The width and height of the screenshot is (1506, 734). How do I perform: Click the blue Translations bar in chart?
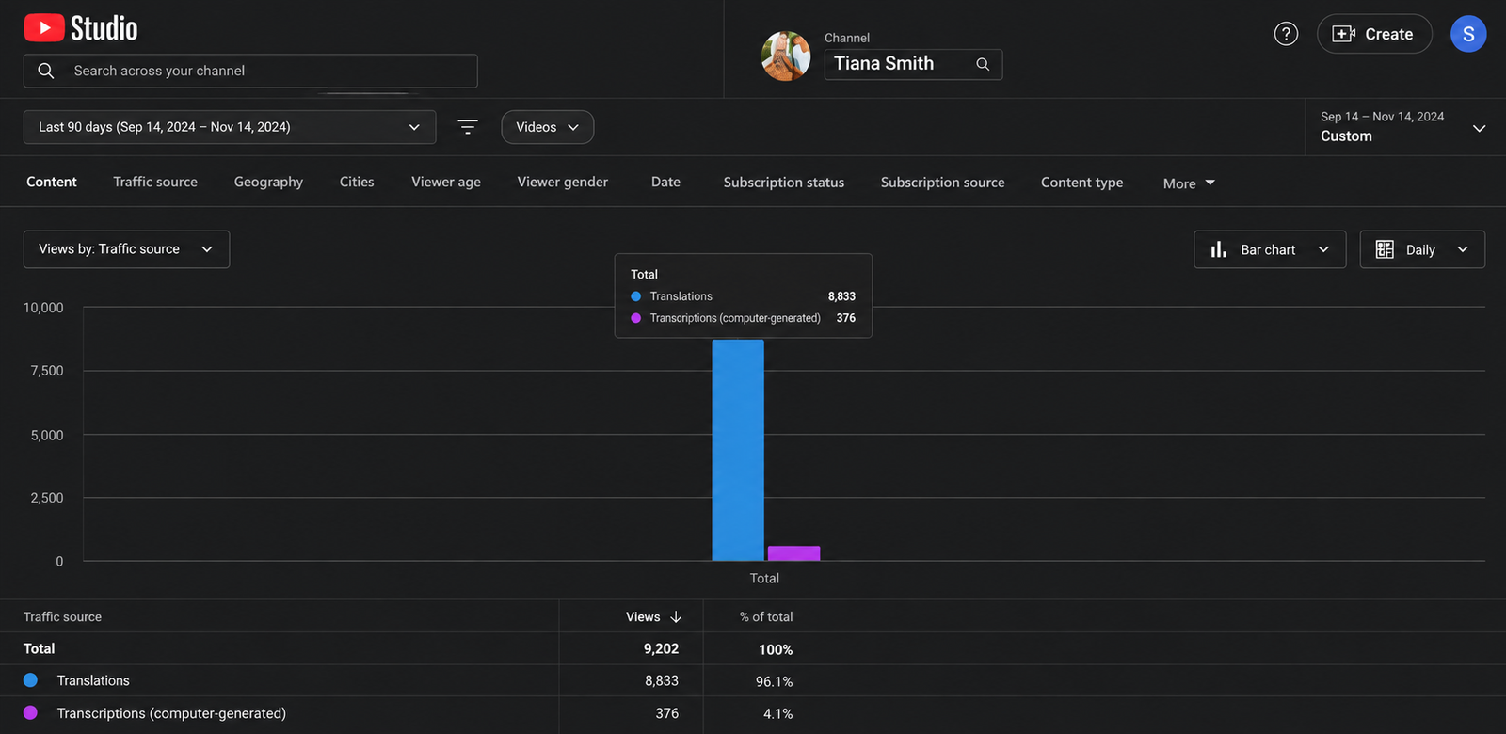pyautogui.click(x=738, y=450)
